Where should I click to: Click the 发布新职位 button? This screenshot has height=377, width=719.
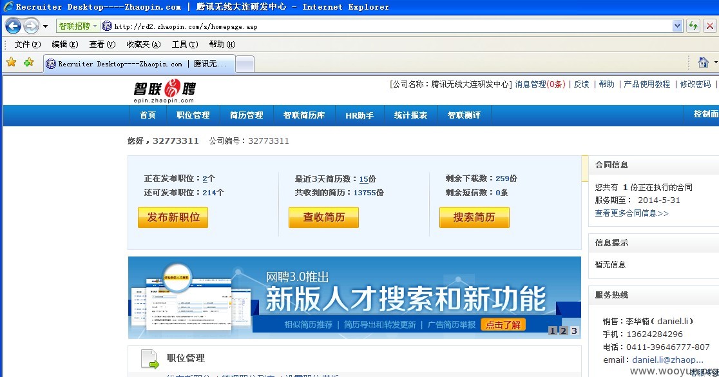(173, 217)
